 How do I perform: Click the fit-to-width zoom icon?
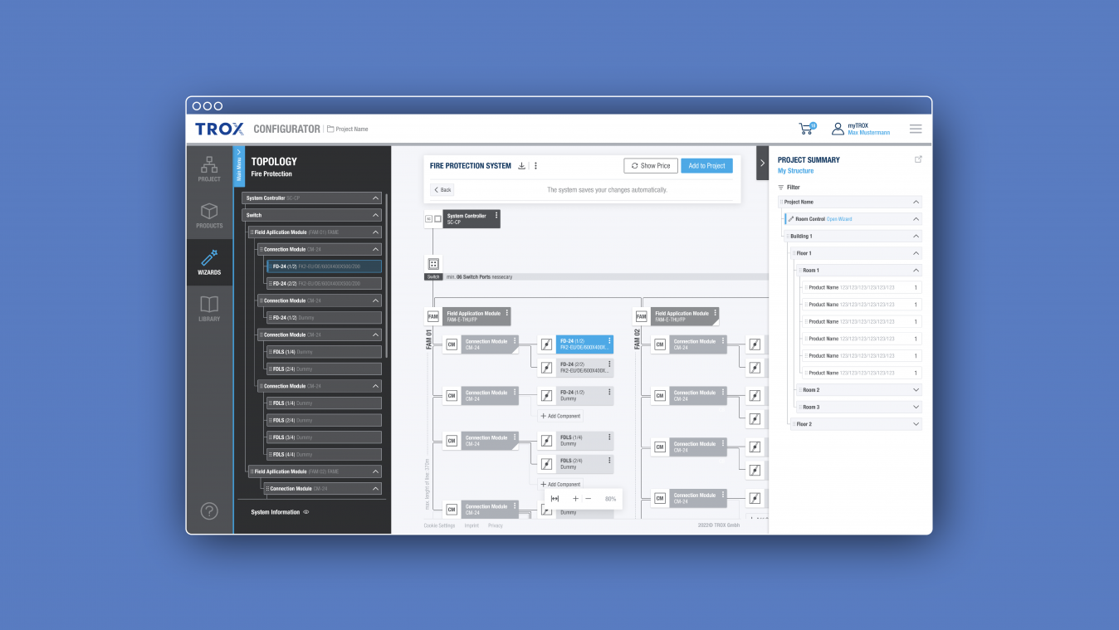click(555, 499)
